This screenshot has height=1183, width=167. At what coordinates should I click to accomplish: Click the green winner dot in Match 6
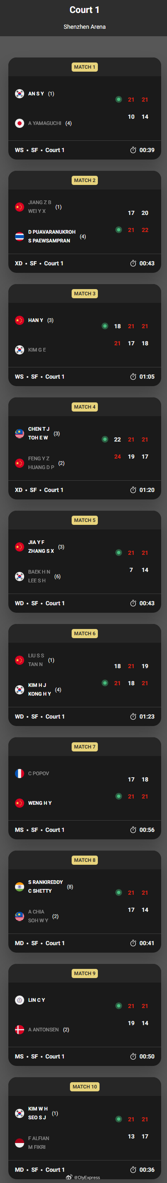tap(105, 683)
